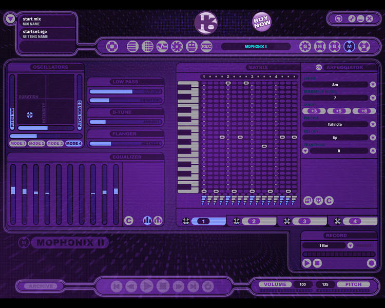Select oscillator MODE 3
Viewport: 385px width, 308px height.
tap(55, 143)
